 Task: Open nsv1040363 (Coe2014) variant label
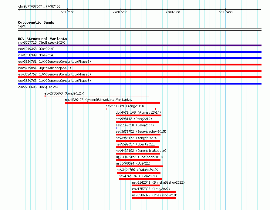point(36,49)
